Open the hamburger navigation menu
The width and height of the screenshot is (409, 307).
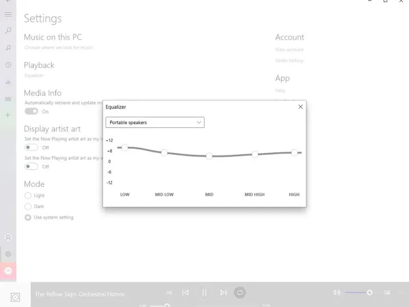point(8,14)
